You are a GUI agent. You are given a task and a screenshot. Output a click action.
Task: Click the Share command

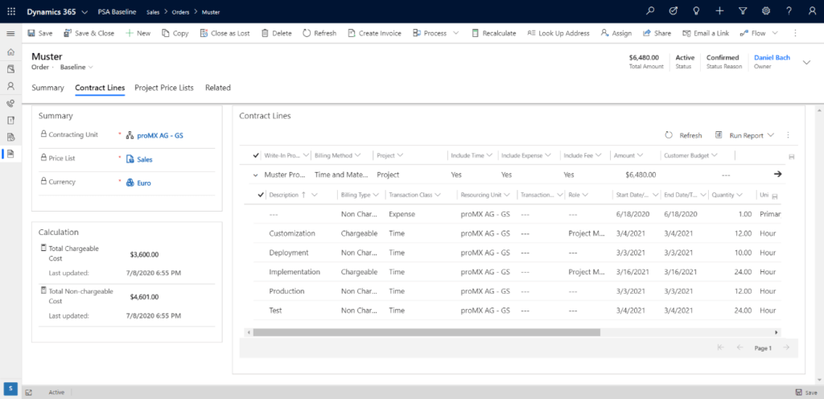[657, 33]
